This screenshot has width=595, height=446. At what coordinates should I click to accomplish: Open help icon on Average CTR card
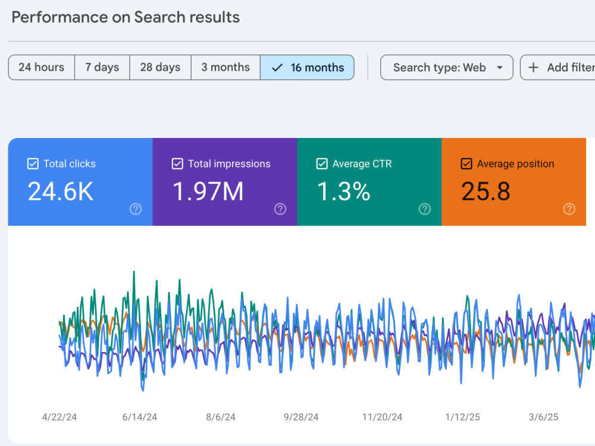point(425,209)
